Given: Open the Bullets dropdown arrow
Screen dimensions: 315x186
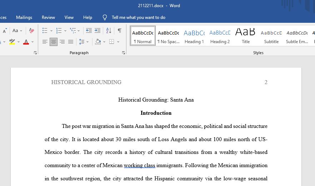Looking at the screenshot, I should 51,31.
